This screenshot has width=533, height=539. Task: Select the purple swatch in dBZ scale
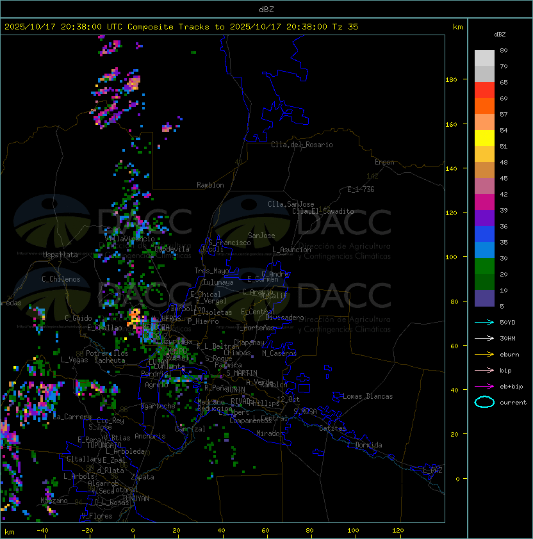point(484,218)
